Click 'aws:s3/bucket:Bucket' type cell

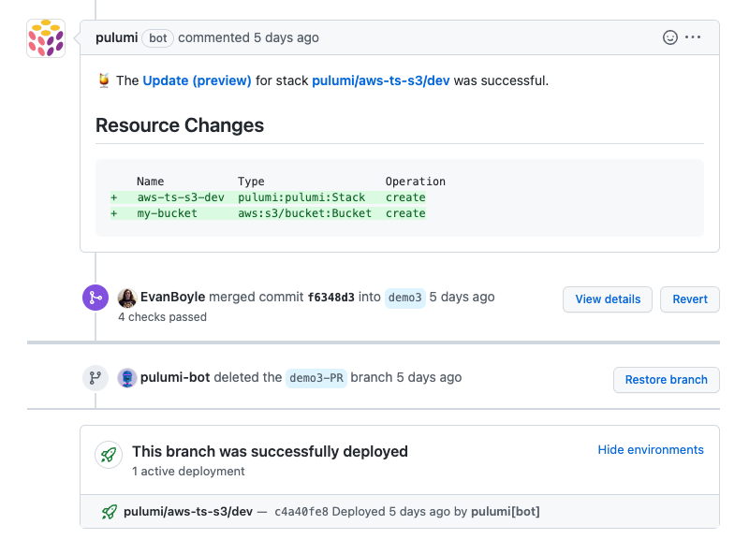305,213
